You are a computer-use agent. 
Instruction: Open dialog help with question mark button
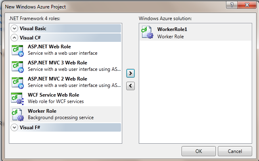[232, 5]
